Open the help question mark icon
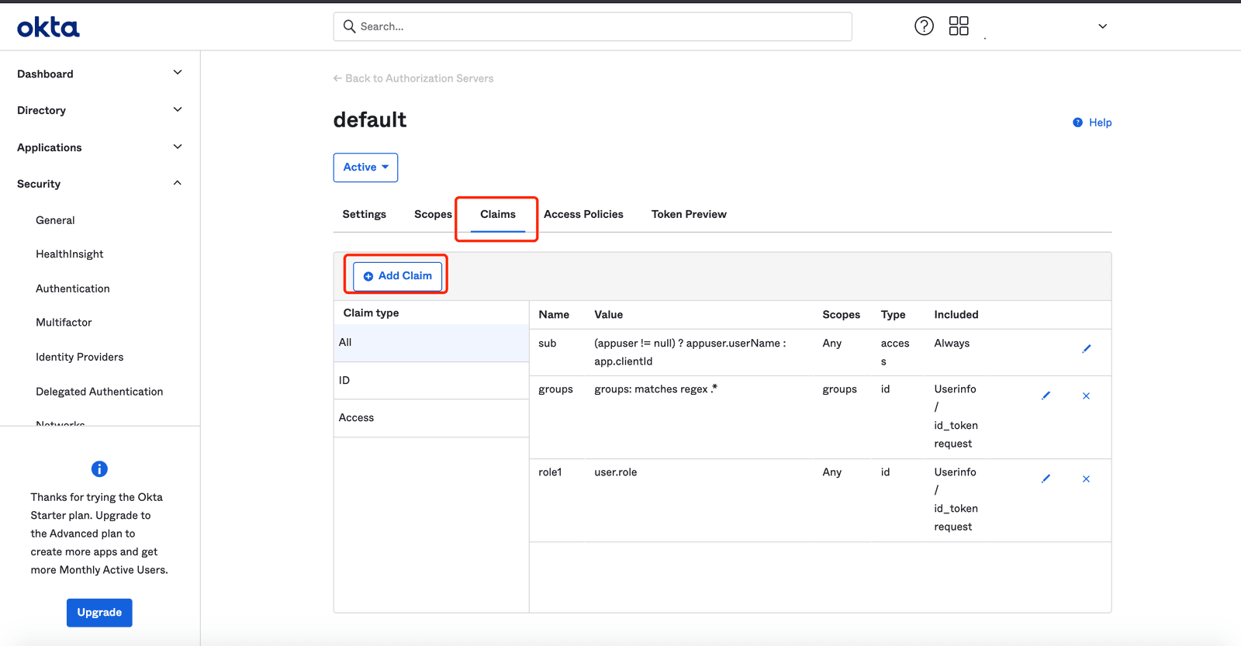This screenshot has height=646, width=1241. click(924, 26)
